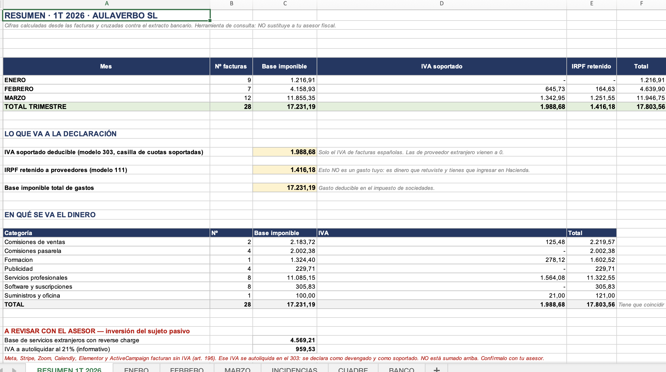
Task: Select the 'Servicios profesionales' category cell
Action: tap(106, 278)
